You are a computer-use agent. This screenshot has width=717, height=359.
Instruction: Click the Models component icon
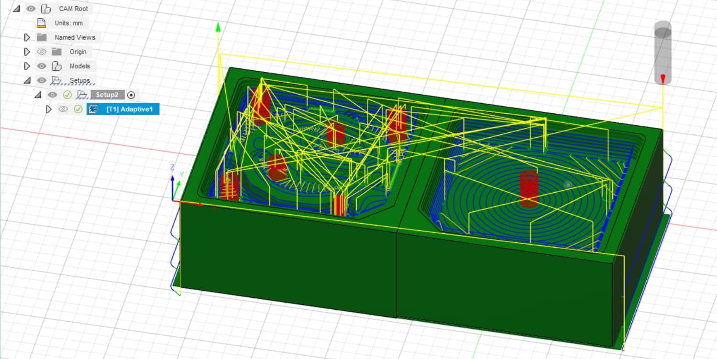tap(57, 66)
